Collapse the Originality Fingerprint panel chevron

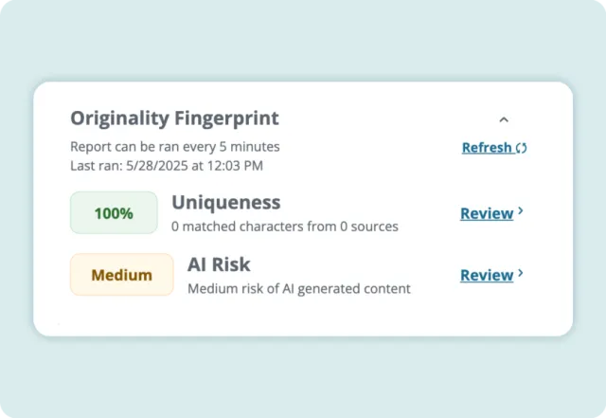[504, 119]
